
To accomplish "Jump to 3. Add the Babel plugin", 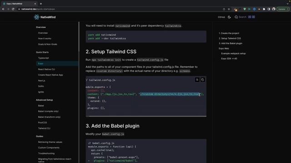I will click(231, 43).
